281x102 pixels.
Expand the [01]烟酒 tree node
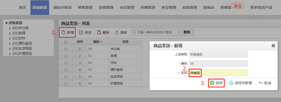click(10, 33)
